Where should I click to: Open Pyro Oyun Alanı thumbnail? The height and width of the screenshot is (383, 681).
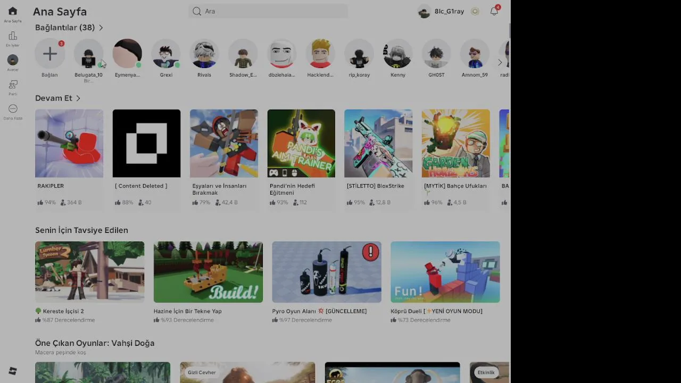pyautogui.click(x=327, y=272)
